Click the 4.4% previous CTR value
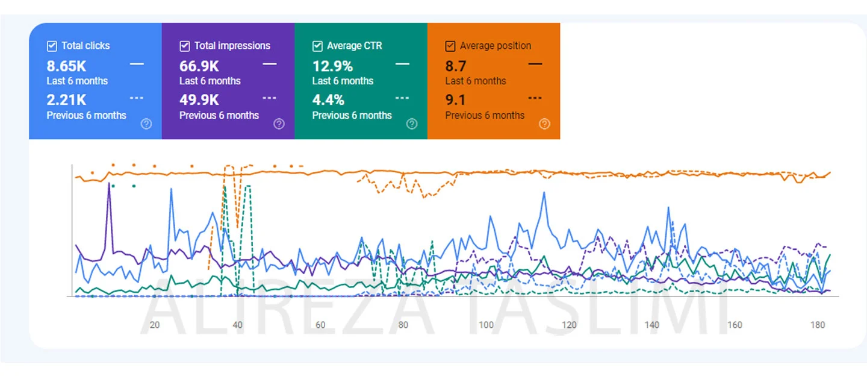Screen dimensions: 867x382 328,100
